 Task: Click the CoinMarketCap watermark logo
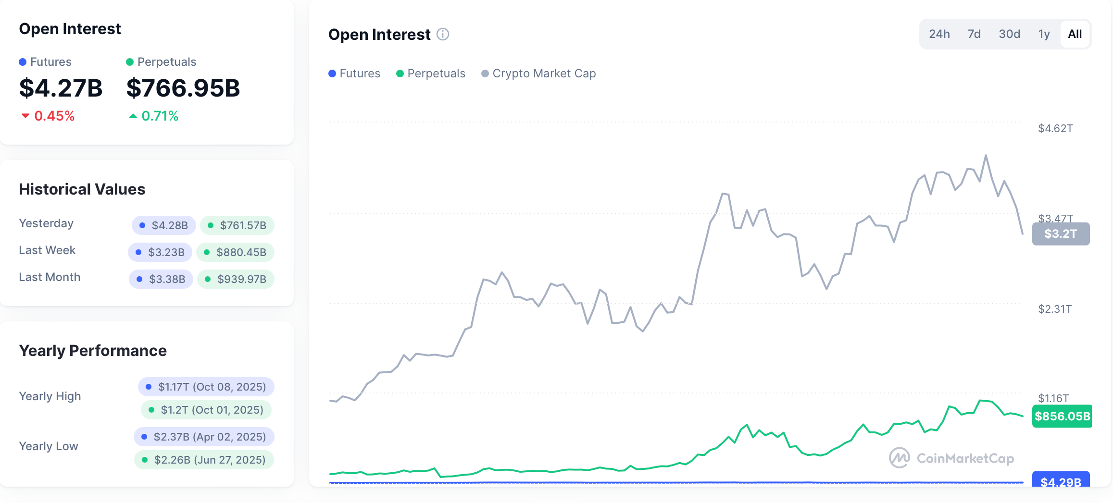[951, 458]
